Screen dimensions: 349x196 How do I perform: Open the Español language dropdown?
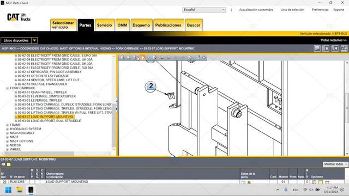click(x=204, y=10)
